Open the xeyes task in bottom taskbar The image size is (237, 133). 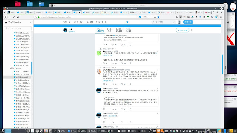coord(132,131)
